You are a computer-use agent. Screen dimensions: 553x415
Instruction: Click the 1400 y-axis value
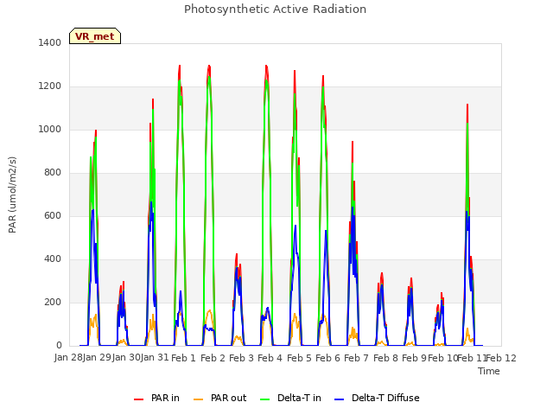[x=50, y=42]
